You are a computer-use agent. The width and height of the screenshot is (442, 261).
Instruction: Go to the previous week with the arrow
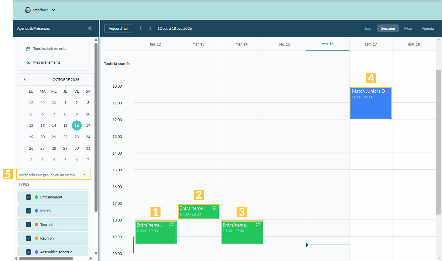tap(141, 28)
